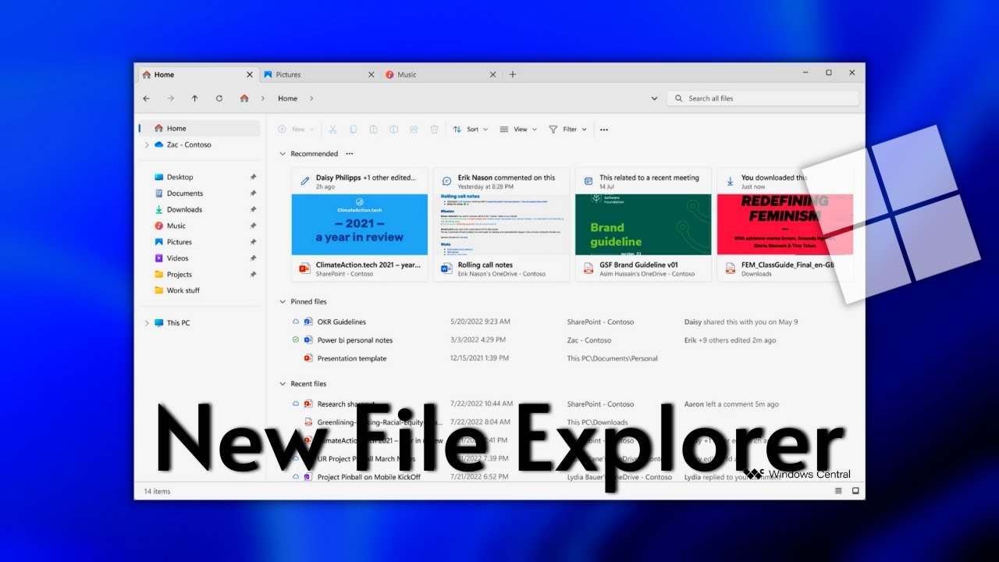
Task: Close the Music tab
Action: pos(493,75)
